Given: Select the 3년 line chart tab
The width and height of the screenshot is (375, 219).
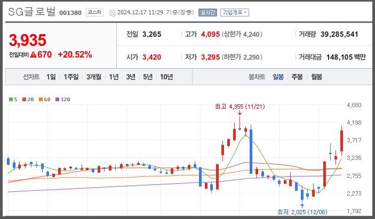Looking at the screenshot, I should click(x=131, y=77).
